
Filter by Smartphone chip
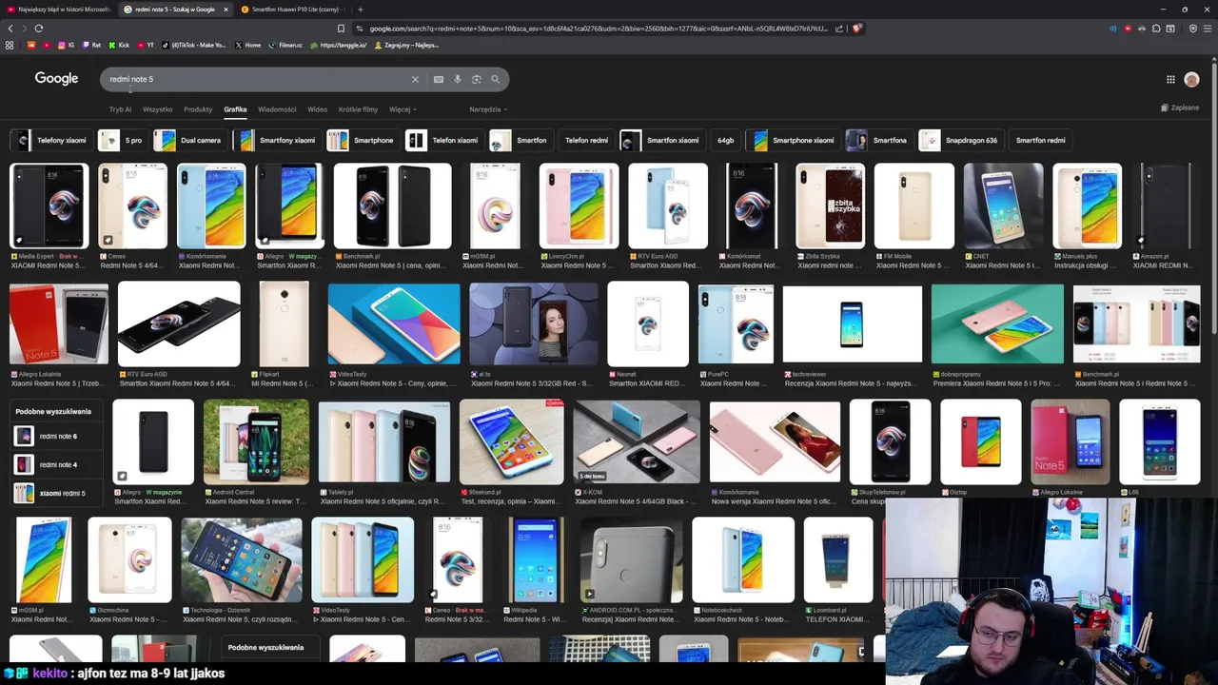coord(363,141)
